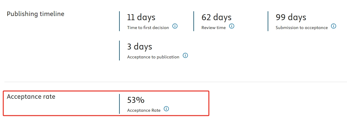Select the 53% acceptance value
This screenshot has height=123, width=347.
136,100
